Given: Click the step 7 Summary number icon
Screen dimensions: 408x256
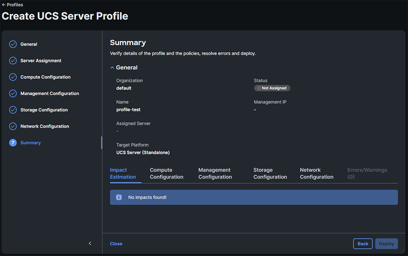Looking at the screenshot, I should 13,143.
